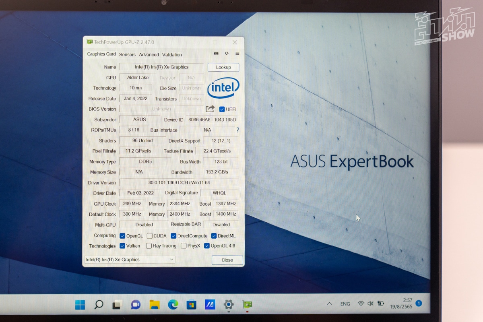The height and width of the screenshot is (322, 483).
Task: Click the BIOS export share icon
Action: point(210,109)
